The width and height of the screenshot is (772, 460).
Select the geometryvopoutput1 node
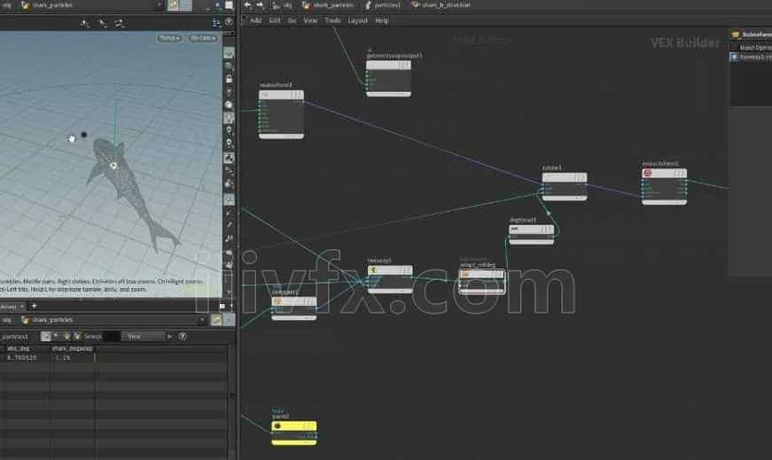coord(388,78)
